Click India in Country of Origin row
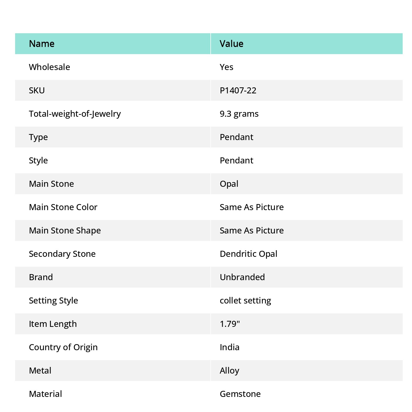412x412 pixels. [x=230, y=347]
